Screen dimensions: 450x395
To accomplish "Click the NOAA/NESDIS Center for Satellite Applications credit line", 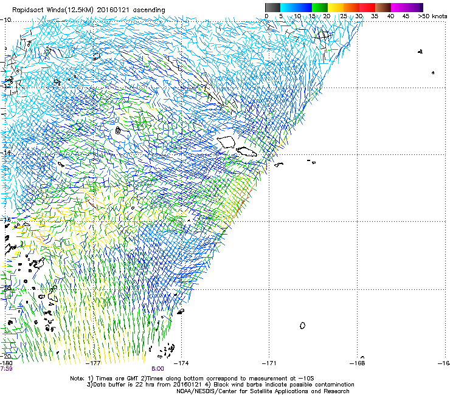I will tap(263, 391).
